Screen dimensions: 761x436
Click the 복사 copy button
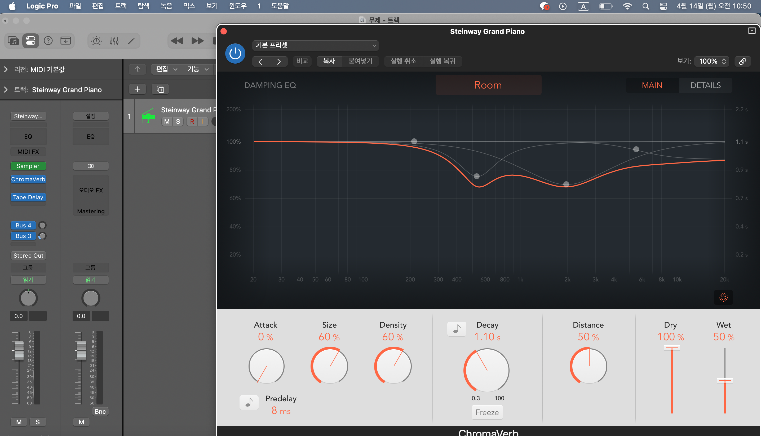[x=329, y=61]
